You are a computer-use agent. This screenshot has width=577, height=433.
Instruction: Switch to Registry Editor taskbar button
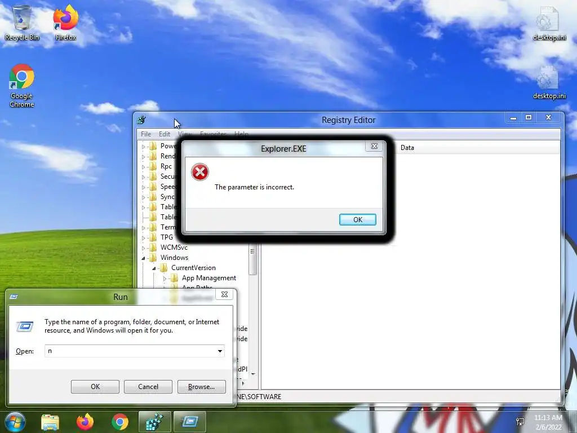coord(154,422)
